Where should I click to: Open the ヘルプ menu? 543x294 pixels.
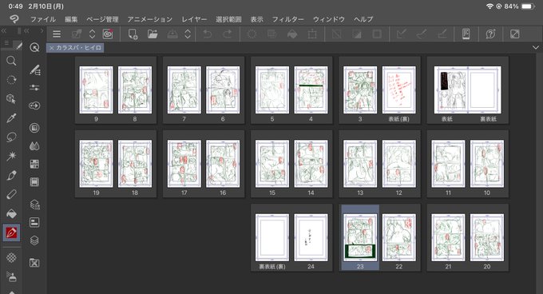tap(363, 19)
